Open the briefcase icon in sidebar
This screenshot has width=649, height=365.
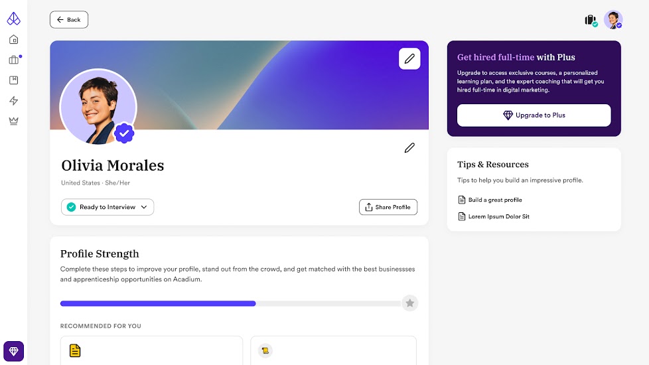click(13, 60)
